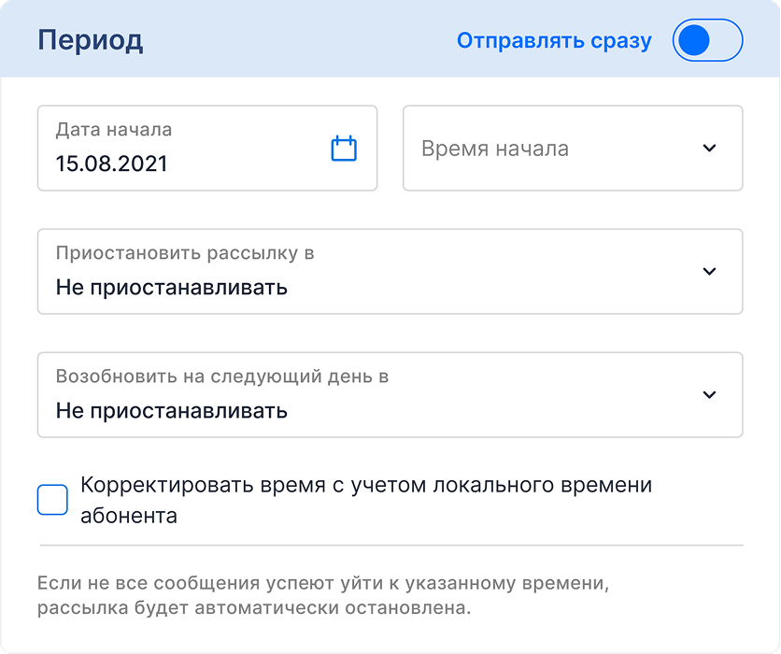The width and height of the screenshot is (781, 654).
Task: Click the "Возобновить на следующий день в" label
Action: tap(222, 377)
